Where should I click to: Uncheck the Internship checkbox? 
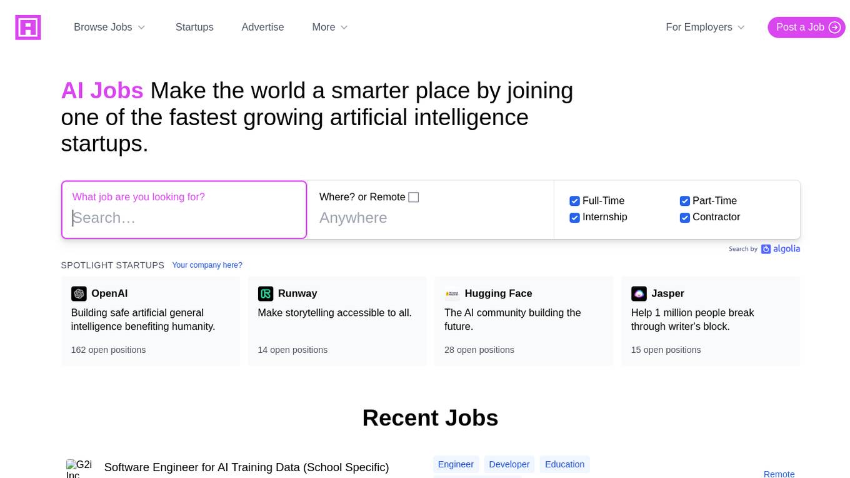click(574, 217)
